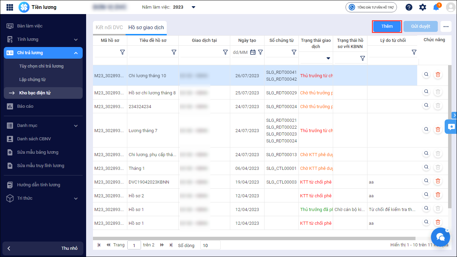Collapse the Chi trả lương menu

(x=43, y=53)
